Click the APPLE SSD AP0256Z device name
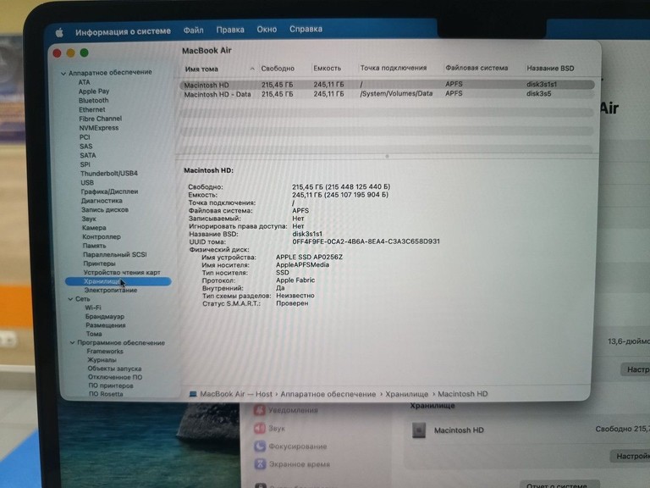 pyautogui.click(x=309, y=258)
